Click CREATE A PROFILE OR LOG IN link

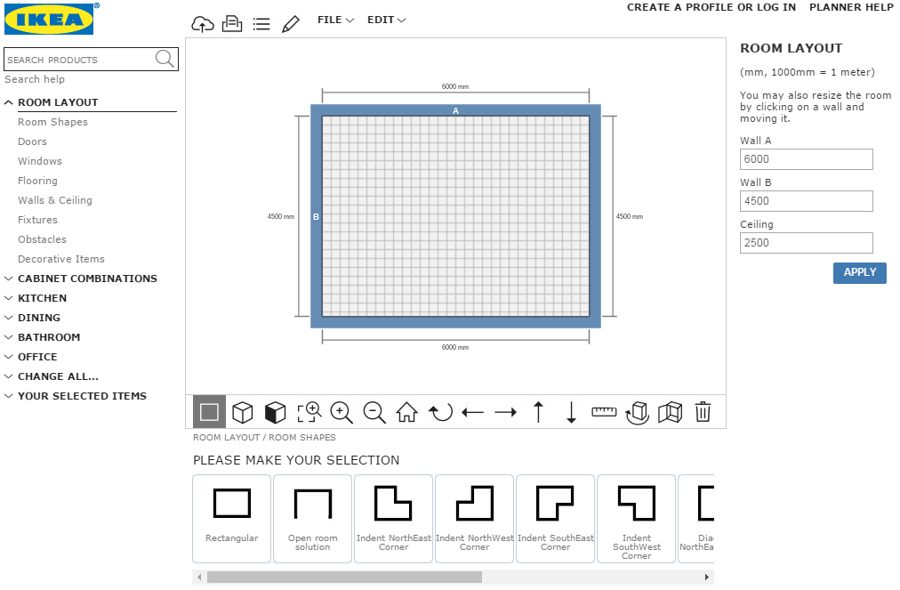pyautogui.click(x=711, y=7)
